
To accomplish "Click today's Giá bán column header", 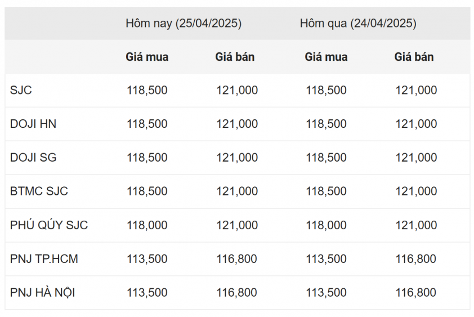I will 235,57.
